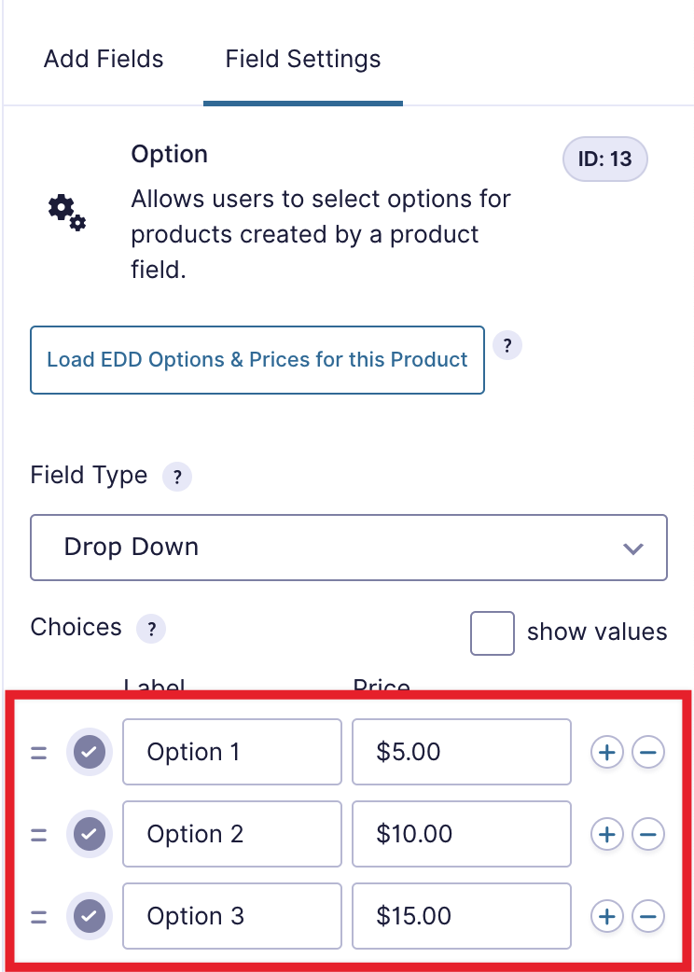Grab the drag handle for Option 1
The height and width of the screenshot is (972, 694).
click(x=39, y=752)
